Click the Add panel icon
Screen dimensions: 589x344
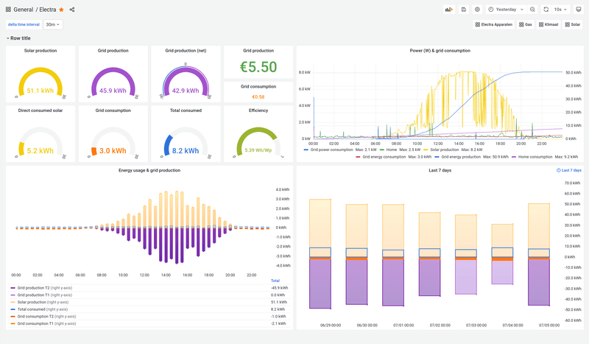[x=448, y=10]
